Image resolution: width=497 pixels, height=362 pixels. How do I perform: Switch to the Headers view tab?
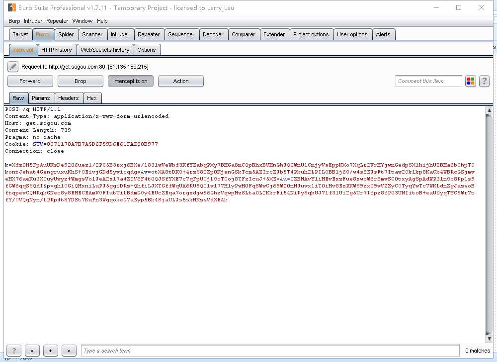click(69, 98)
